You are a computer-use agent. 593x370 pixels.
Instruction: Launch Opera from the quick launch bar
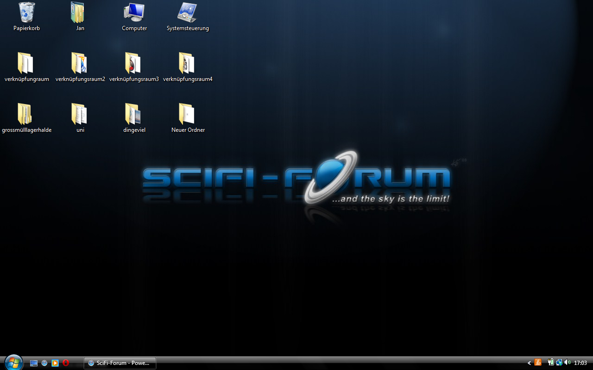tap(66, 363)
